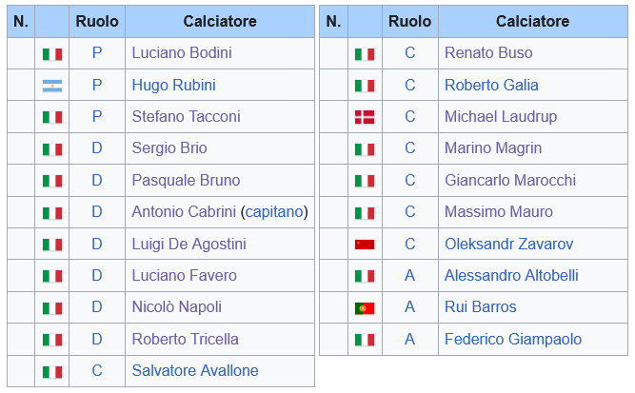Go to Luigi De Agostini's article
Screen dimensions: 635x393
pyautogui.click(x=189, y=245)
